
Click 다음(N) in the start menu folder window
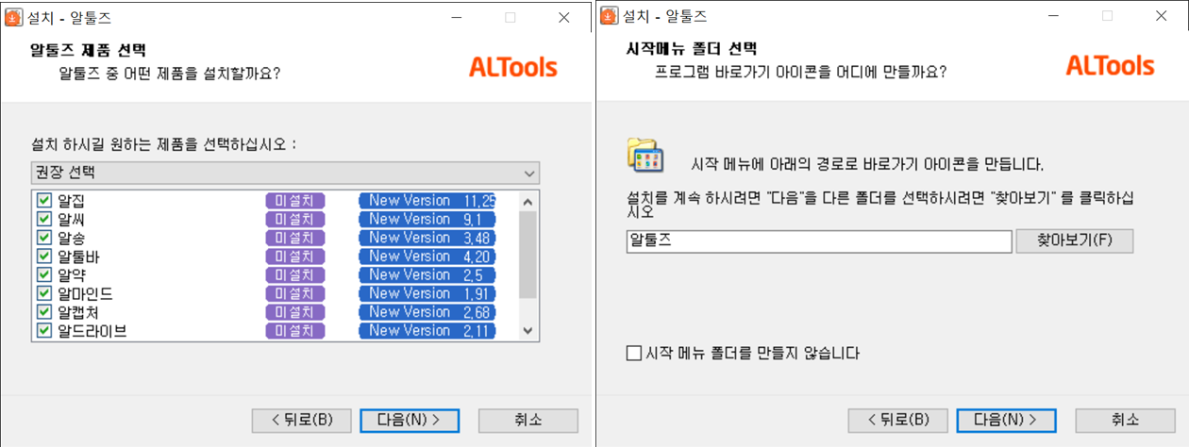[x=1006, y=420]
